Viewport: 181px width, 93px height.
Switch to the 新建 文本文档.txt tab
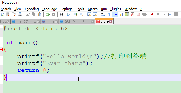point(77,22)
